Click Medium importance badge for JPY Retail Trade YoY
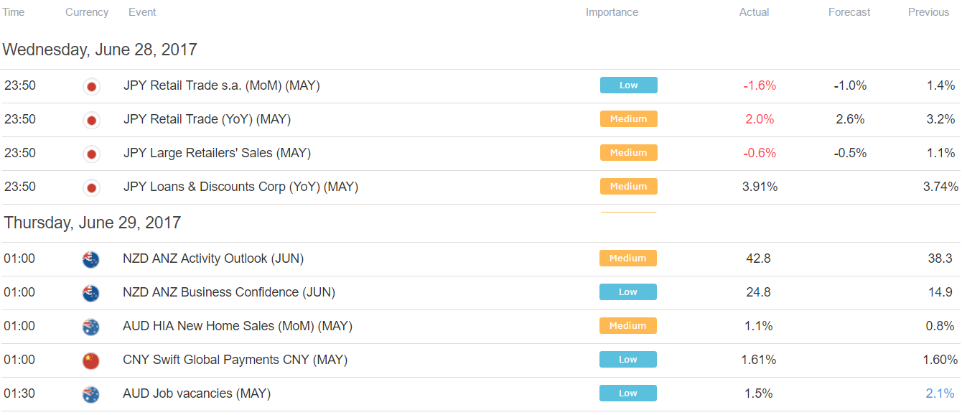 pos(629,119)
